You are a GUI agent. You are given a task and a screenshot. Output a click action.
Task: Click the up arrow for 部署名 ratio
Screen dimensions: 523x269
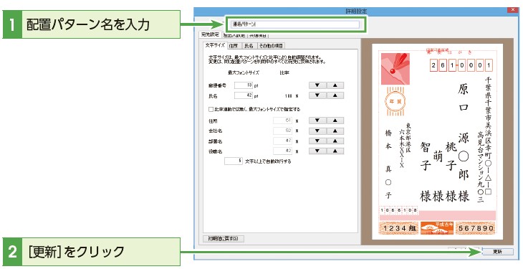[x=335, y=141]
